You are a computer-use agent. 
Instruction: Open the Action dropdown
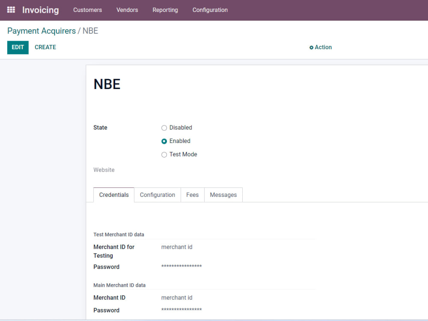pyautogui.click(x=321, y=47)
